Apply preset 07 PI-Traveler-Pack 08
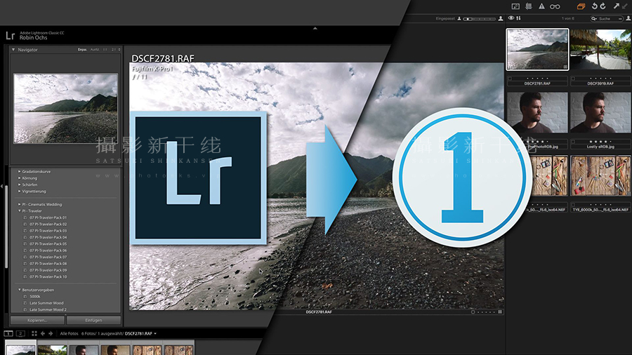 [x=48, y=264]
